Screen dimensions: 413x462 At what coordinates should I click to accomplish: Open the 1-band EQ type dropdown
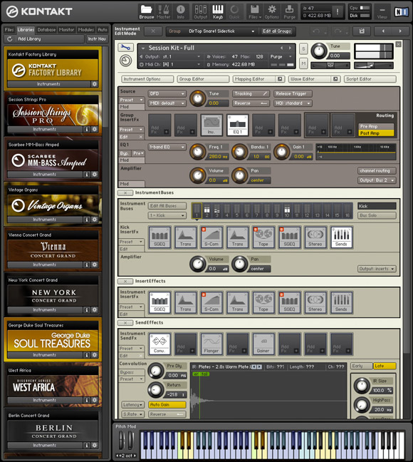(x=167, y=147)
